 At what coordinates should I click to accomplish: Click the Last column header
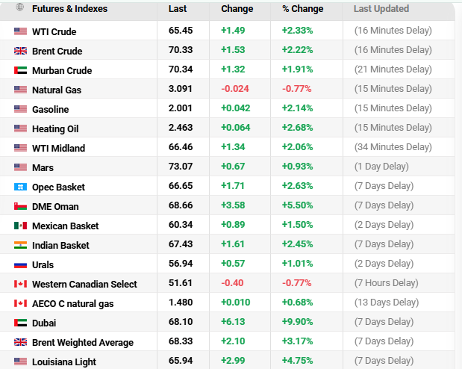[178, 9]
